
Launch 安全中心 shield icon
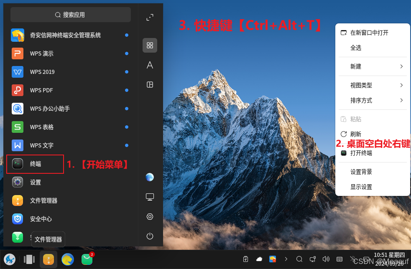click(x=18, y=219)
